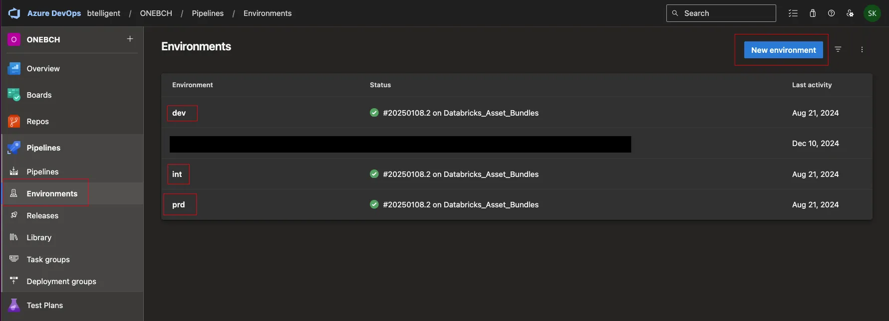Click btelligent organization breadcrumb
The height and width of the screenshot is (321, 889).
103,13
